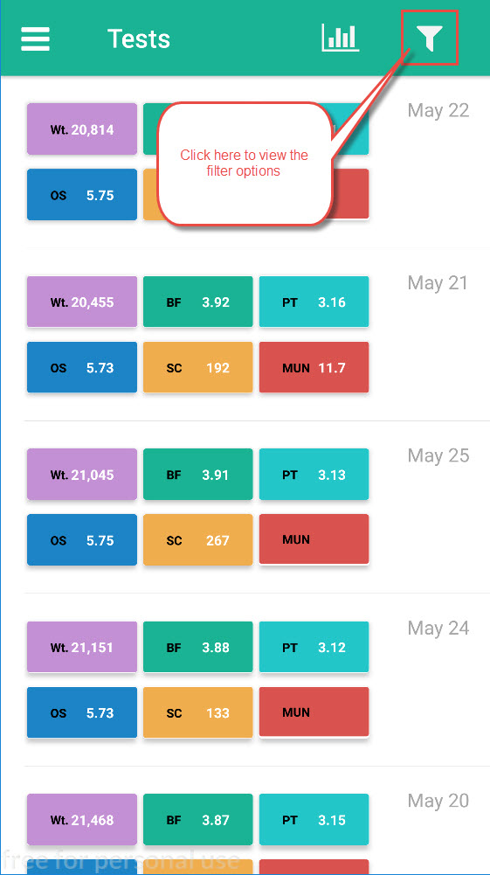490x875 pixels.
Task: Select the Wt. 20,814 tile
Action: pyautogui.click(x=82, y=129)
